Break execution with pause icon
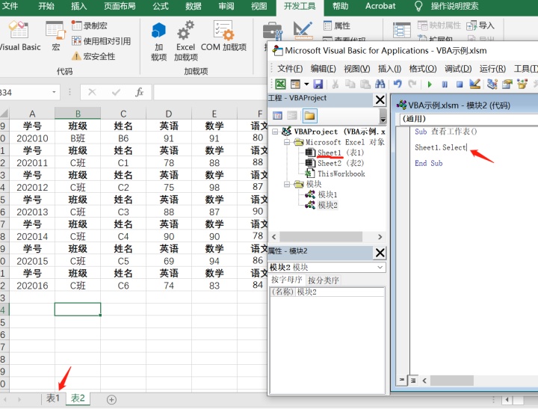The height and width of the screenshot is (409, 538). coord(445,84)
